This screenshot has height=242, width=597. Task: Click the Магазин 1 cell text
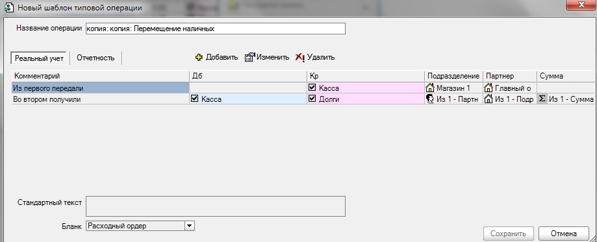453,88
